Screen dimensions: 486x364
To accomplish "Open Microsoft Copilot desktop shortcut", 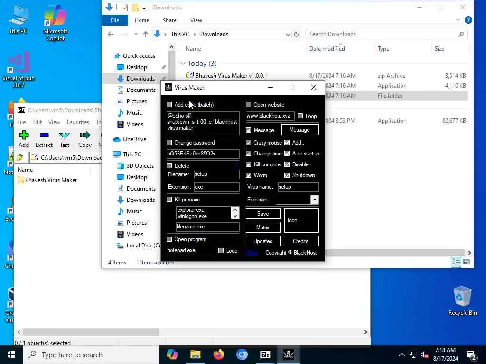I will coord(55,23).
